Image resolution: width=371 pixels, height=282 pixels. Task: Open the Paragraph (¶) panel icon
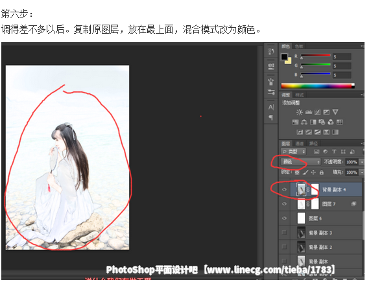click(x=271, y=117)
